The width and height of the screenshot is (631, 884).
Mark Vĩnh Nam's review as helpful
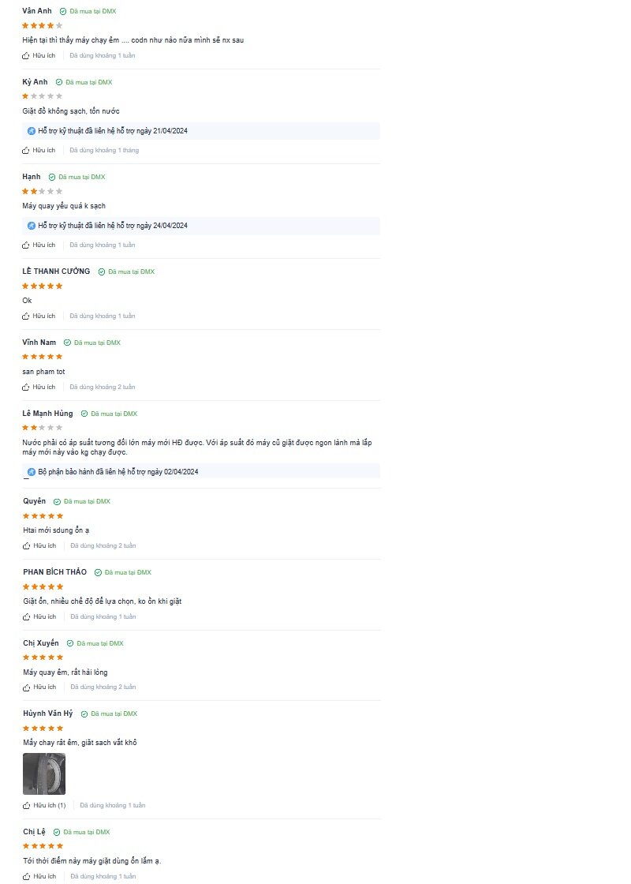click(x=39, y=388)
